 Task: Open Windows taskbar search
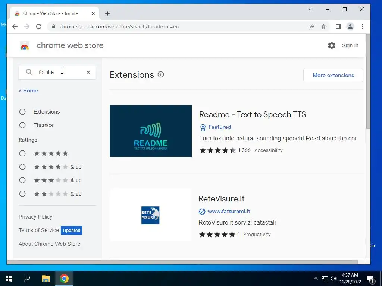[x=27, y=279]
